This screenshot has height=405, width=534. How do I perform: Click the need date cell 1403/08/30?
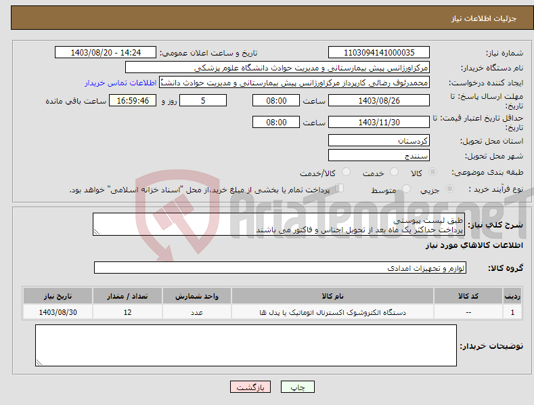(x=58, y=312)
